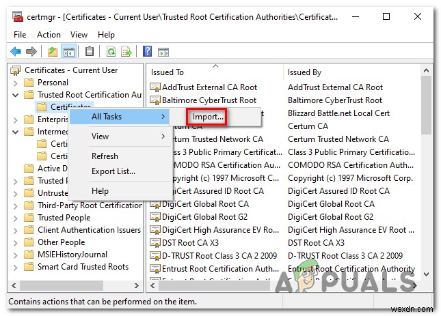Screen dimensions: 441x316
Task: Select DigiCert Global Root CA certificate row
Action: click(x=205, y=204)
